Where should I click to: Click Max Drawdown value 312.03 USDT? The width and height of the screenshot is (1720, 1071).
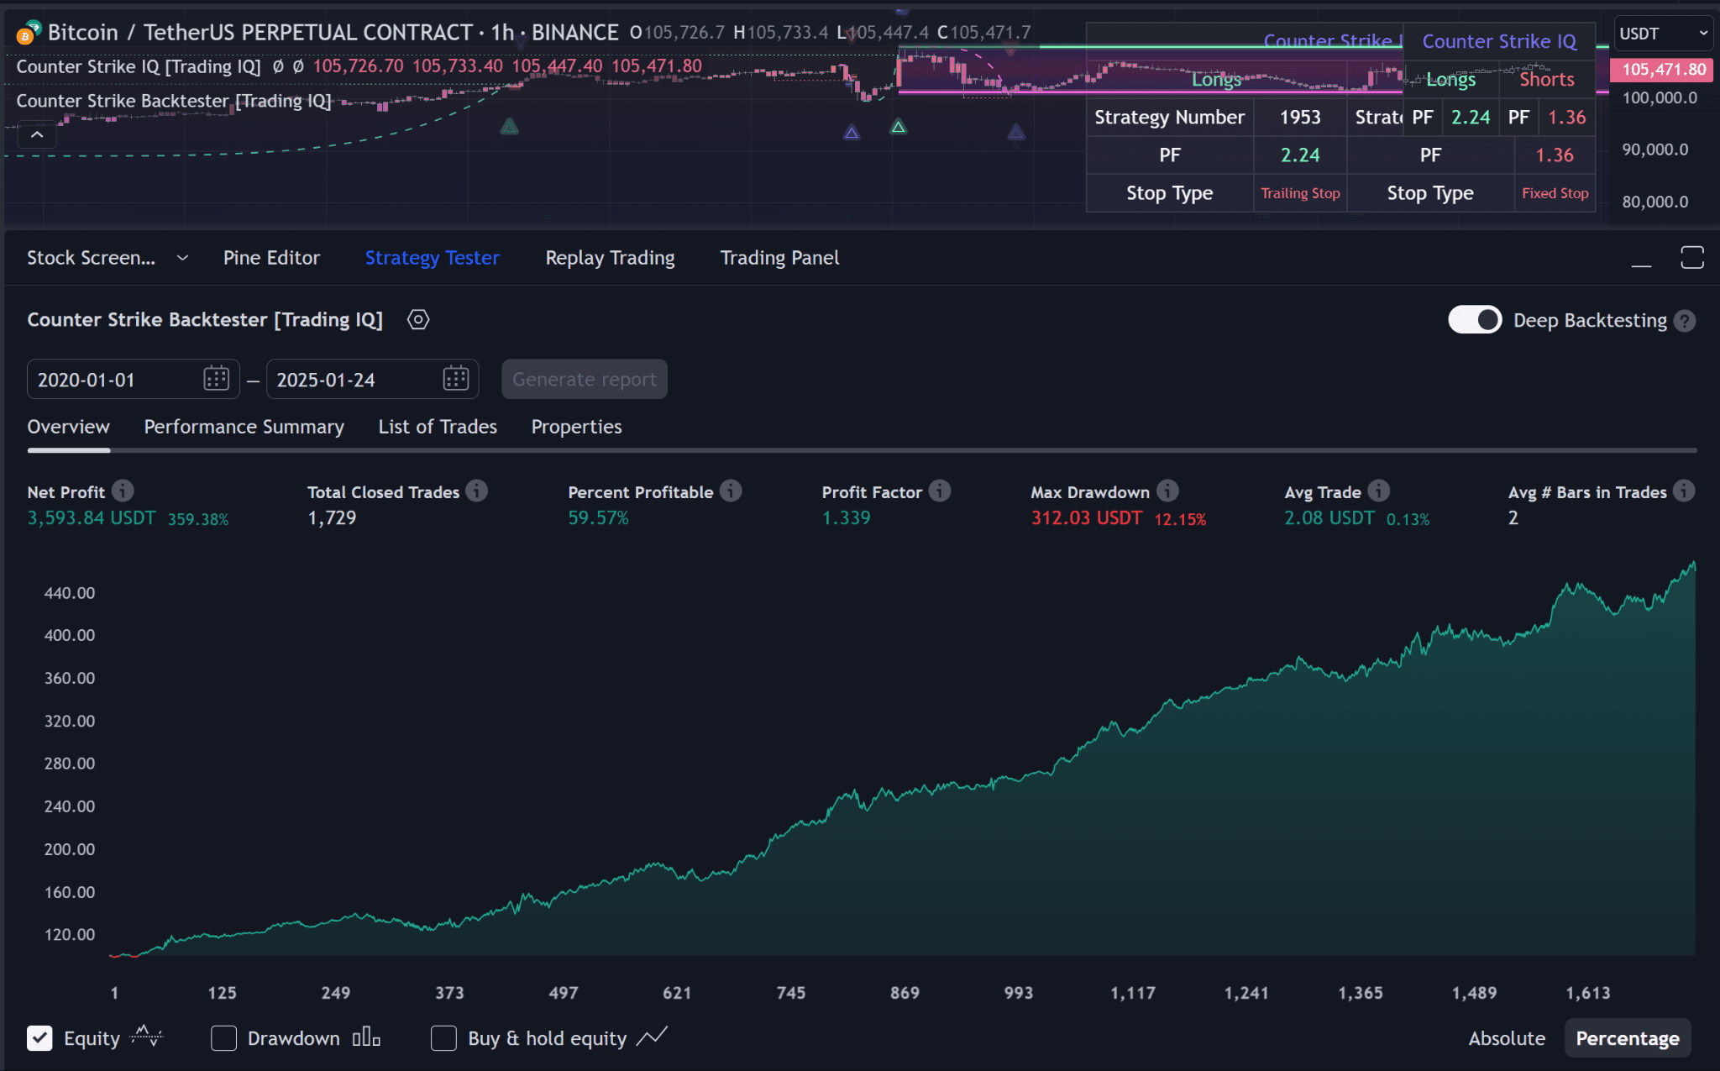[1087, 518]
